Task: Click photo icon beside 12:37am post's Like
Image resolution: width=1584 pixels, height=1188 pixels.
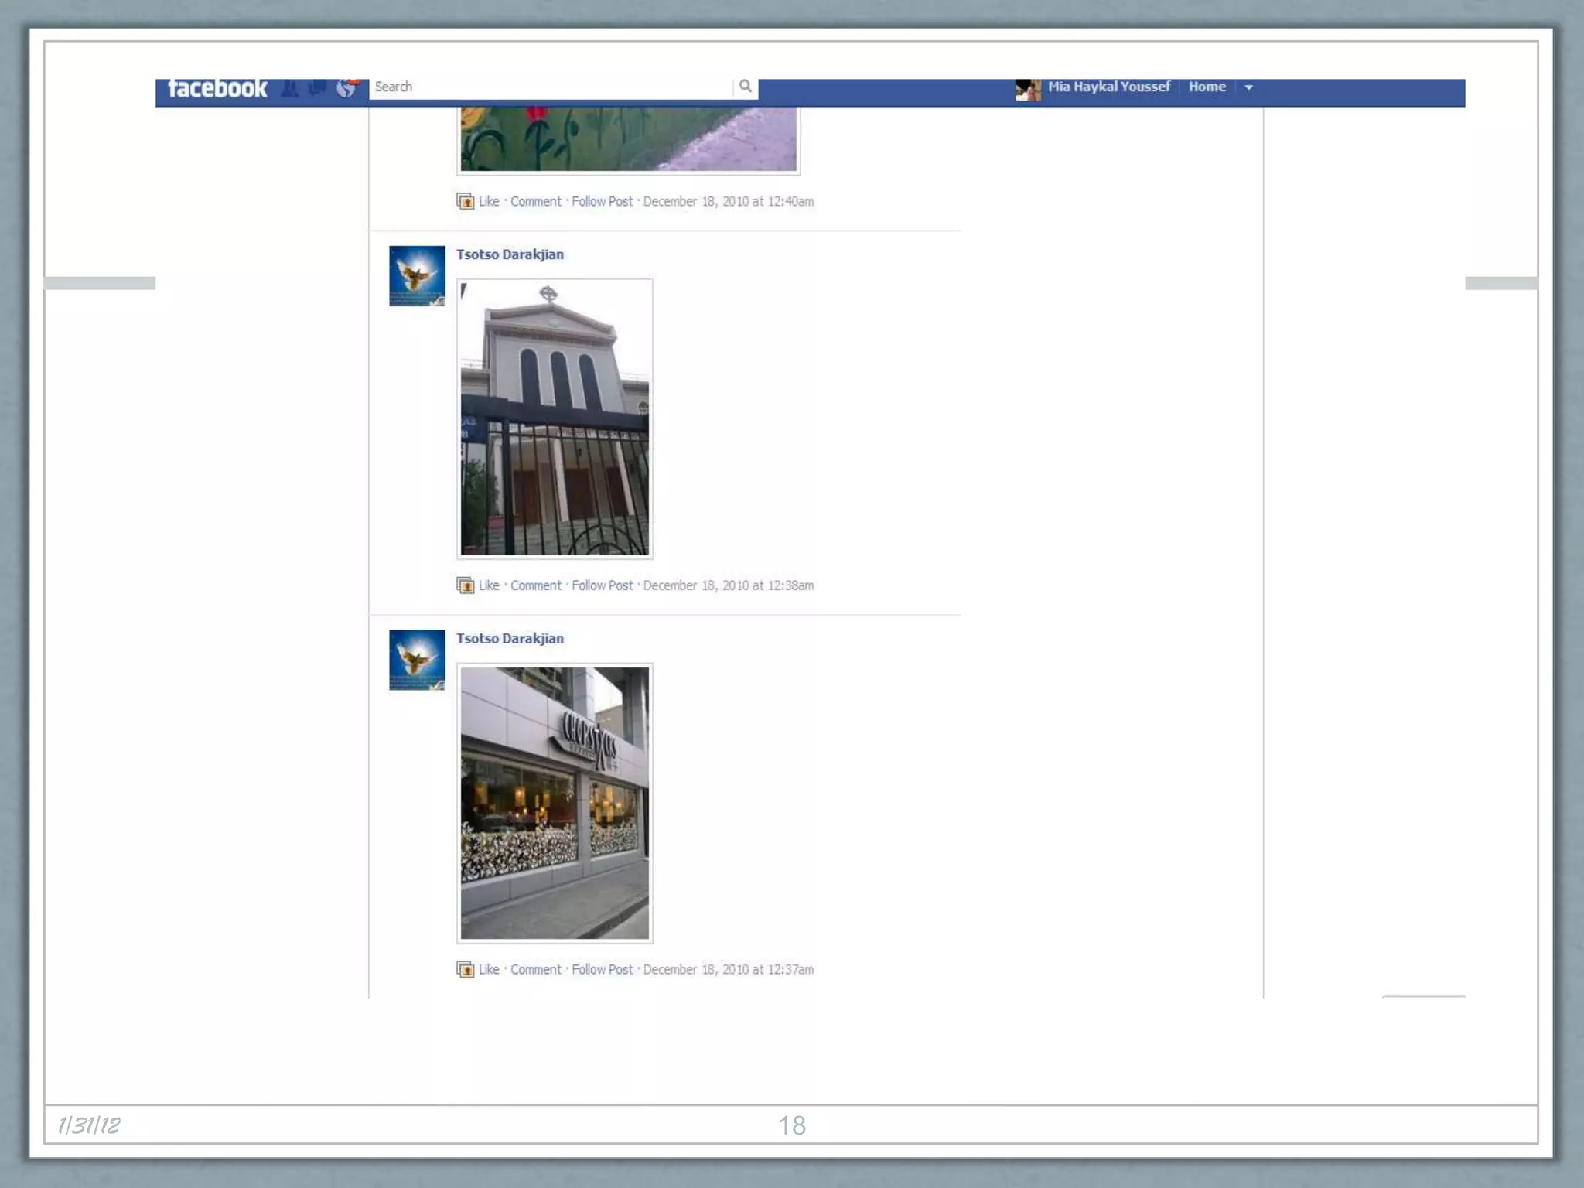Action: pyautogui.click(x=465, y=969)
